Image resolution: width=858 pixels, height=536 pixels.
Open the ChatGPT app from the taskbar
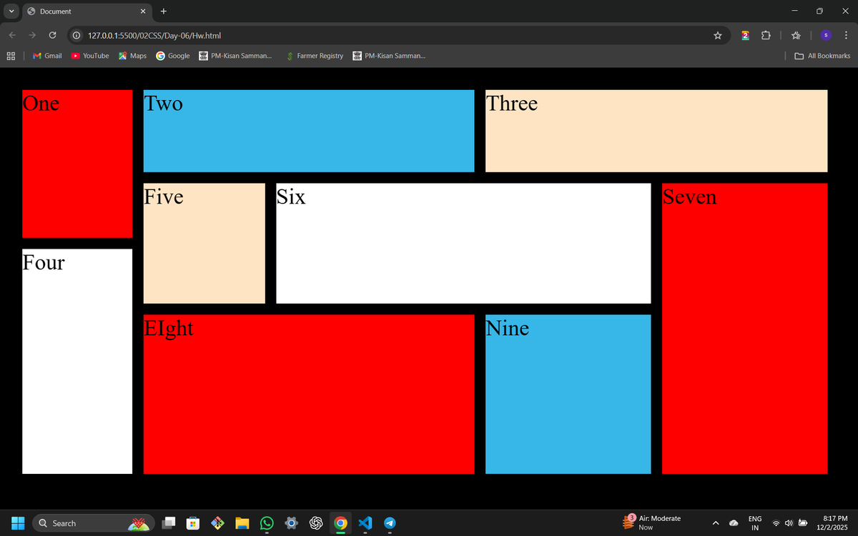[x=316, y=522]
